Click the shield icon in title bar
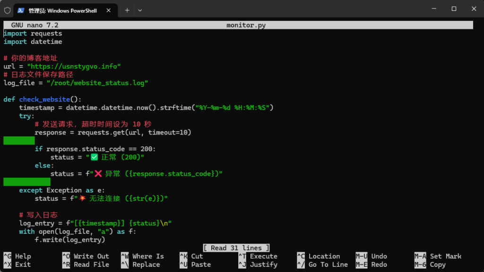484x272 pixels. pyautogui.click(x=8, y=10)
